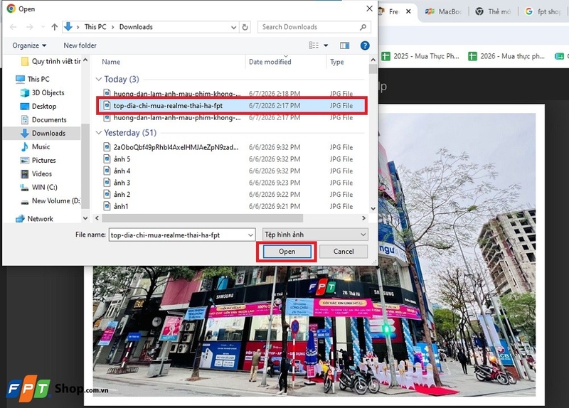Open the recent locations dropdown arrow
Viewport: 569px width, 408px height.
pyautogui.click(x=43, y=27)
